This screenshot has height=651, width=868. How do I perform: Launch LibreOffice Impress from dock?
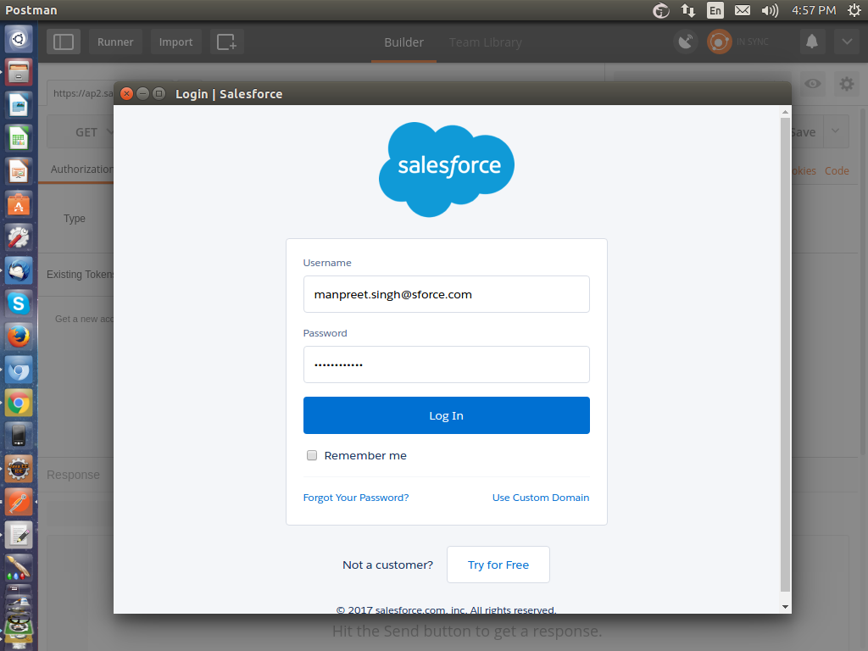[x=19, y=171]
